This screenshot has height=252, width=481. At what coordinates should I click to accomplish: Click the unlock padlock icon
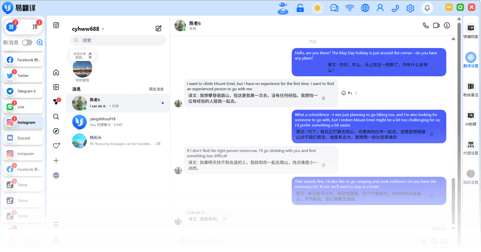[300, 8]
